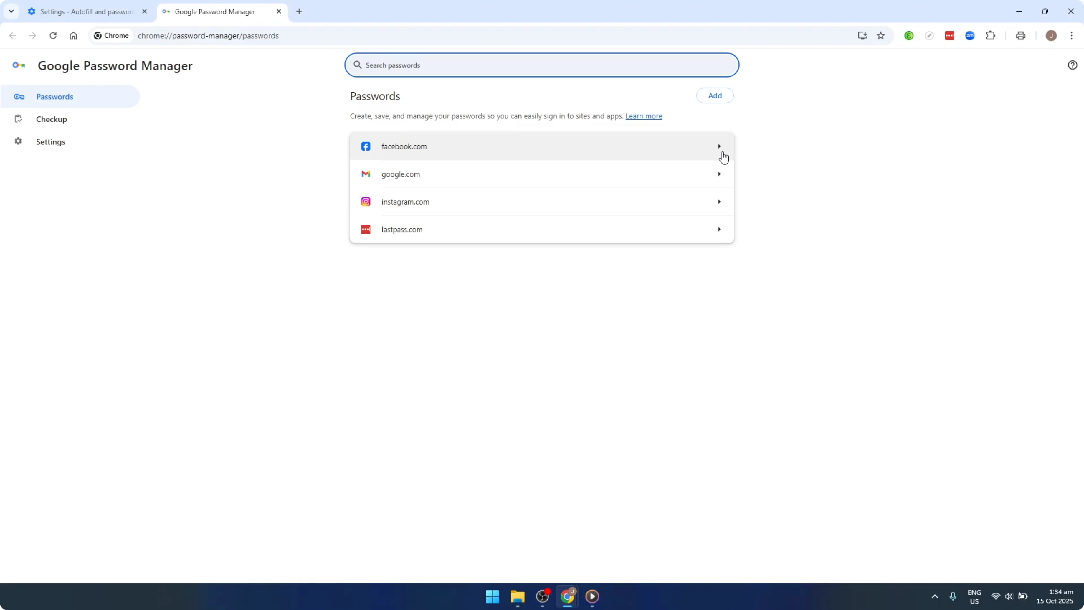Close the Settings Autofill tab
Screen dimensions: 1084x610
pyautogui.click(x=144, y=11)
